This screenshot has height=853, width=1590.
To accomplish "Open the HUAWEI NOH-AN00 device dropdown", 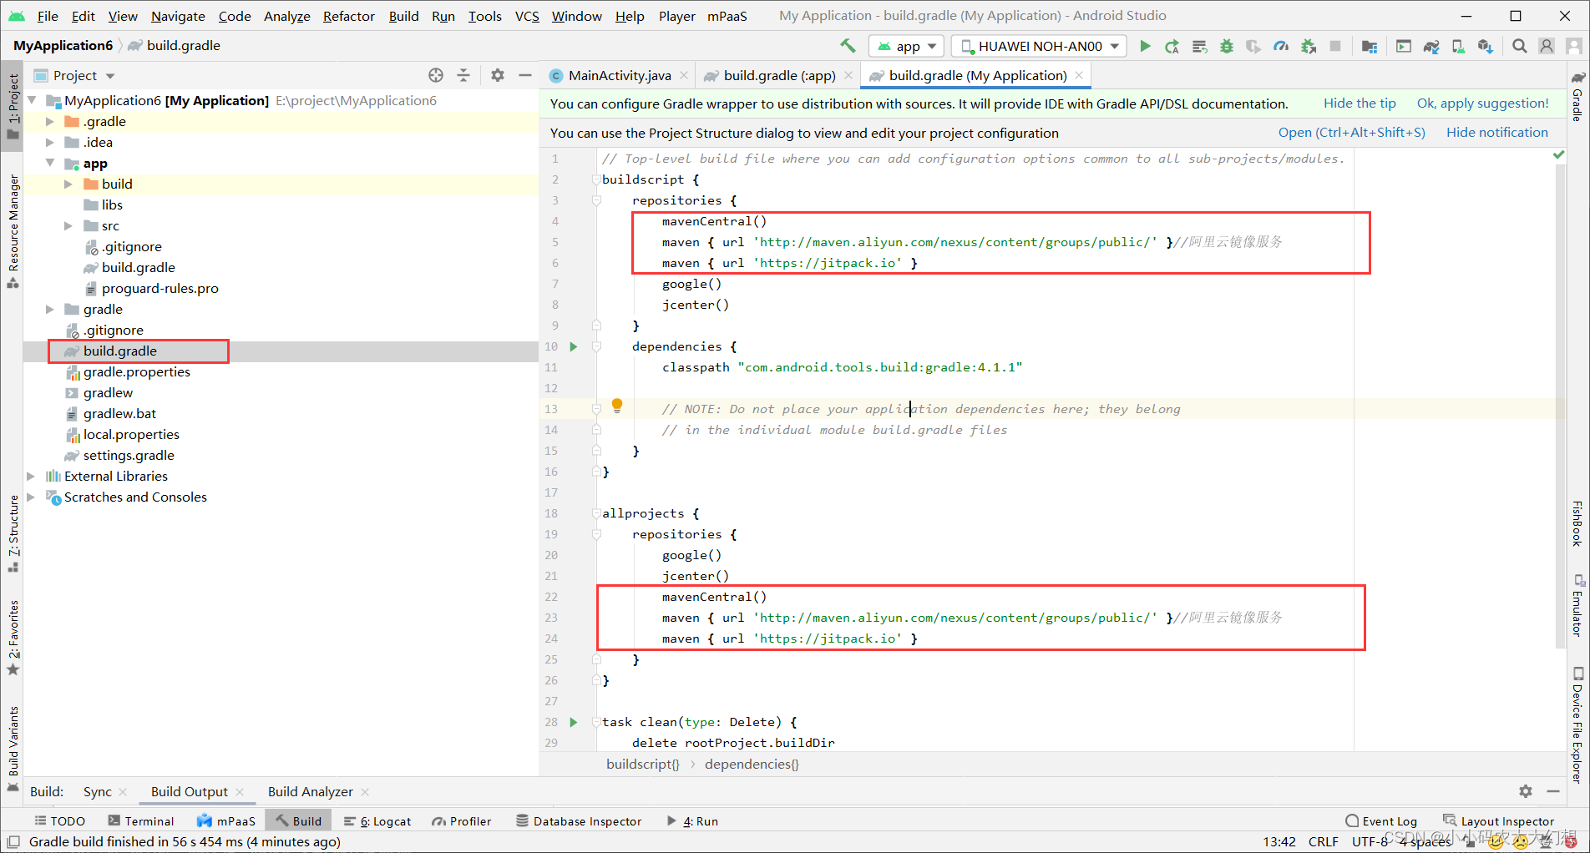I will (1038, 46).
